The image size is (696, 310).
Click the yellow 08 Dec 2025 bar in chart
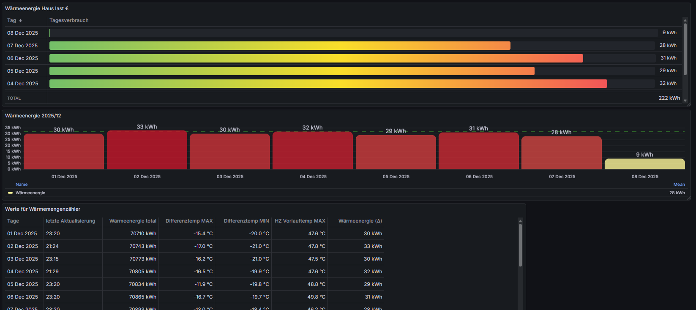(644, 164)
